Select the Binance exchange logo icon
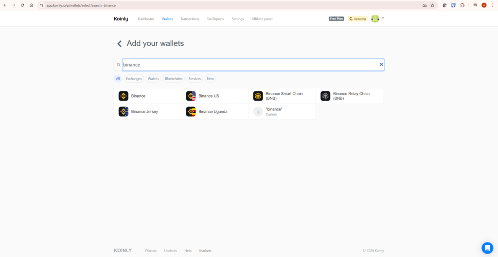498x257 pixels. click(124, 96)
